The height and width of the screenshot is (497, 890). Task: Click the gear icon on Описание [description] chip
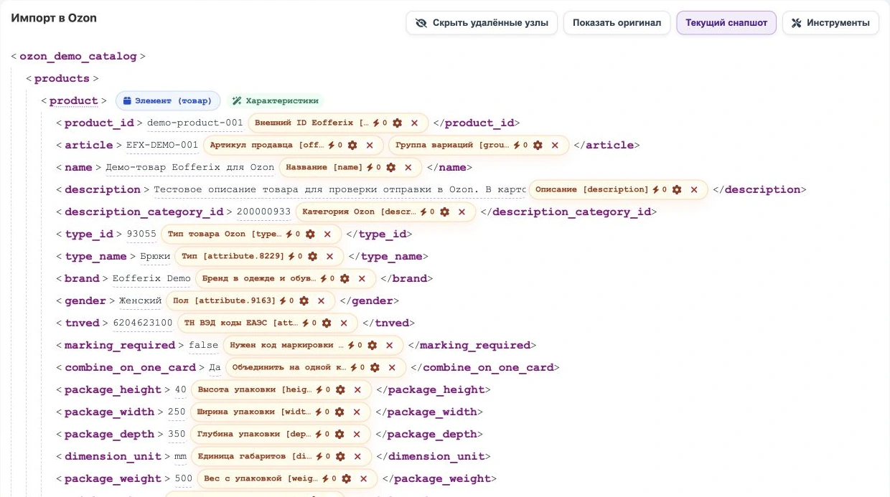point(677,189)
